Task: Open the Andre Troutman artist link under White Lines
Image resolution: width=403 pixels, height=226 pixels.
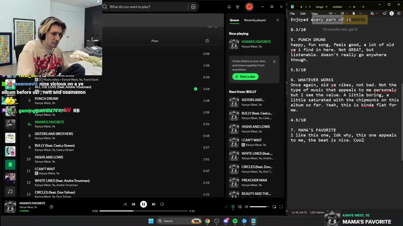Action: [67, 185]
